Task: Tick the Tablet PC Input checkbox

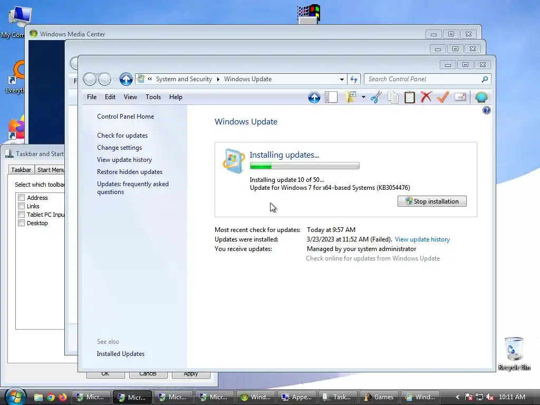Action: pos(21,215)
